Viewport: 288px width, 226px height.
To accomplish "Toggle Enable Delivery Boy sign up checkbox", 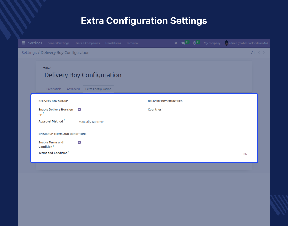I will pos(79,109).
